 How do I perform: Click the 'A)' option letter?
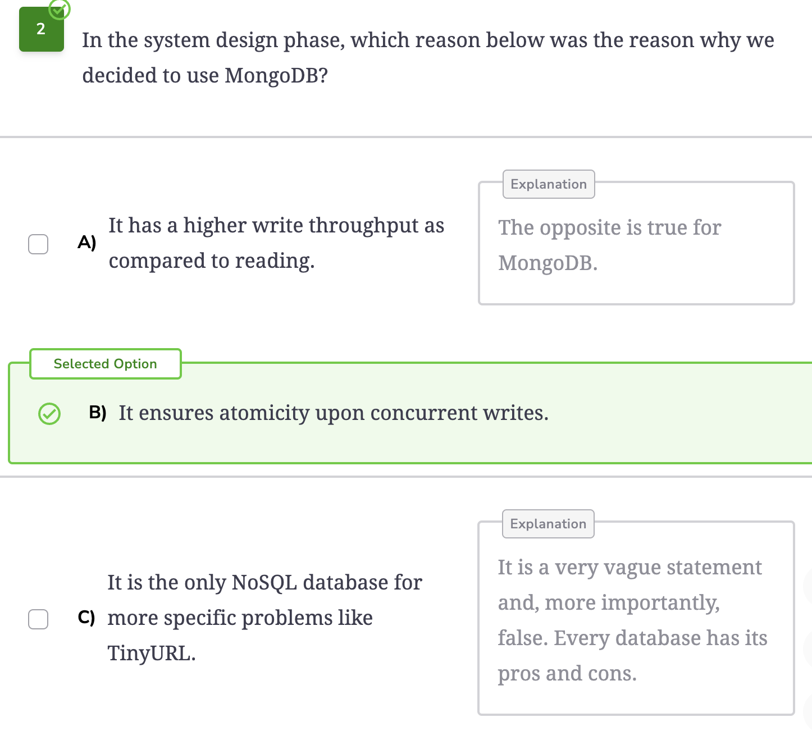(87, 243)
